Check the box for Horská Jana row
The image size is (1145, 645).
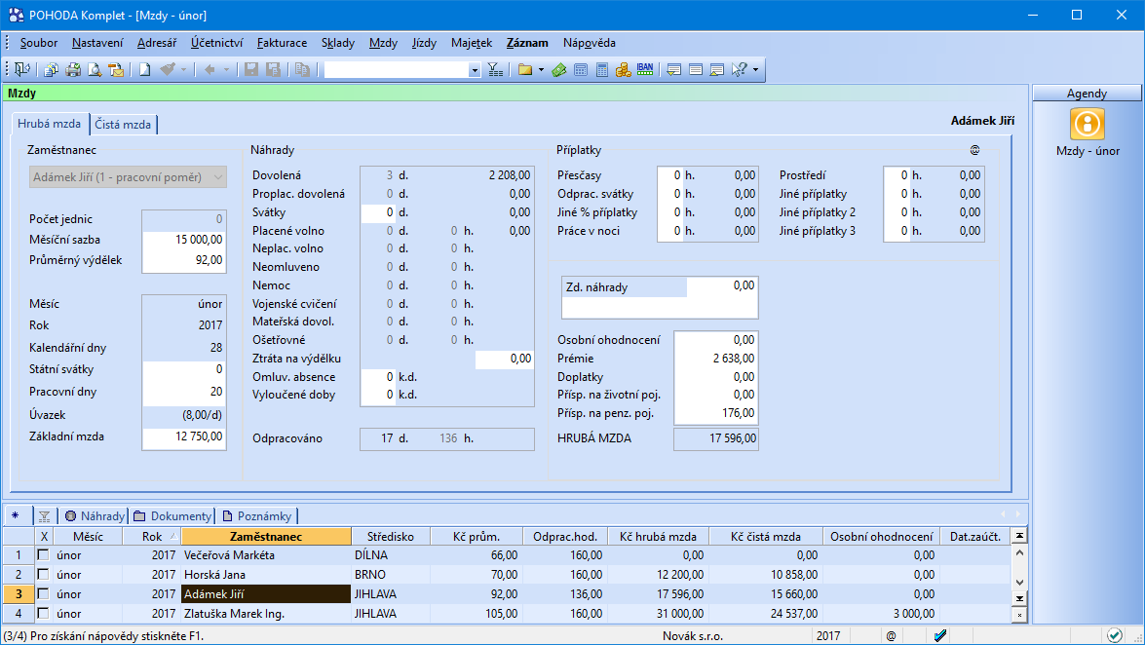44,575
